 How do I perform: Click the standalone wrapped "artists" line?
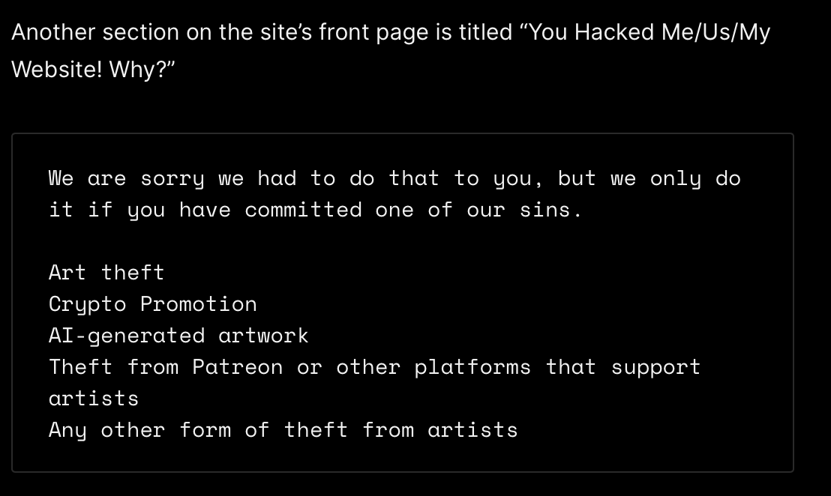[x=94, y=399]
